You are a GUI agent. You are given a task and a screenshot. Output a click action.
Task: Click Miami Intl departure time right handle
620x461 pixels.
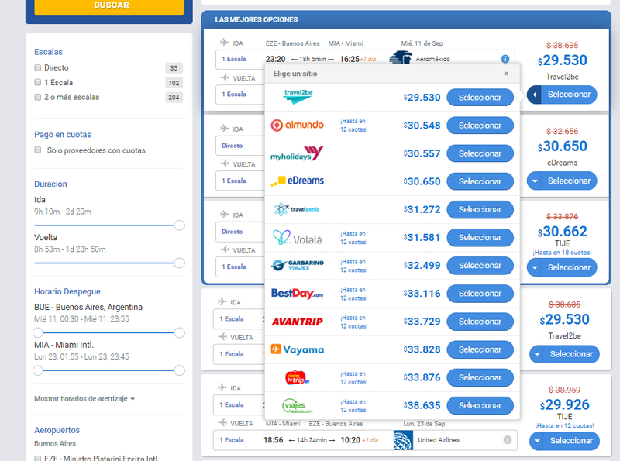pos(179,370)
